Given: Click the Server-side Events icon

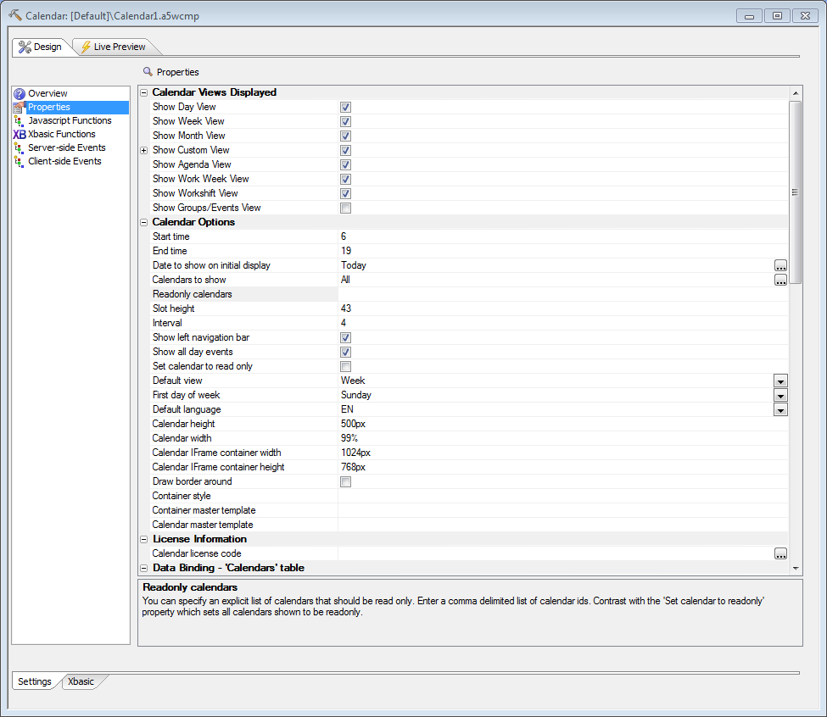Looking at the screenshot, I should 20,148.
